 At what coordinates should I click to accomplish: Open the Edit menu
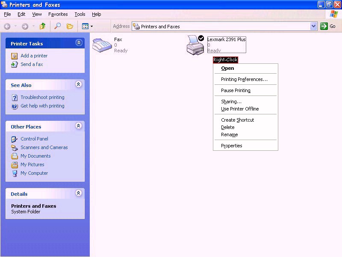[21, 14]
